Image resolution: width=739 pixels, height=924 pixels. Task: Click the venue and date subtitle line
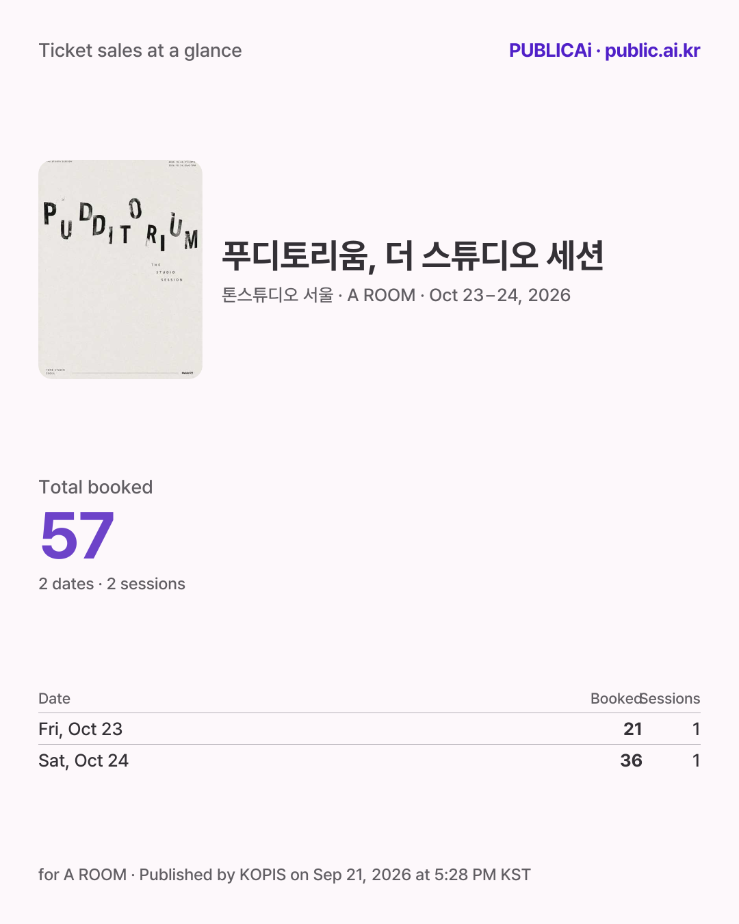point(396,295)
